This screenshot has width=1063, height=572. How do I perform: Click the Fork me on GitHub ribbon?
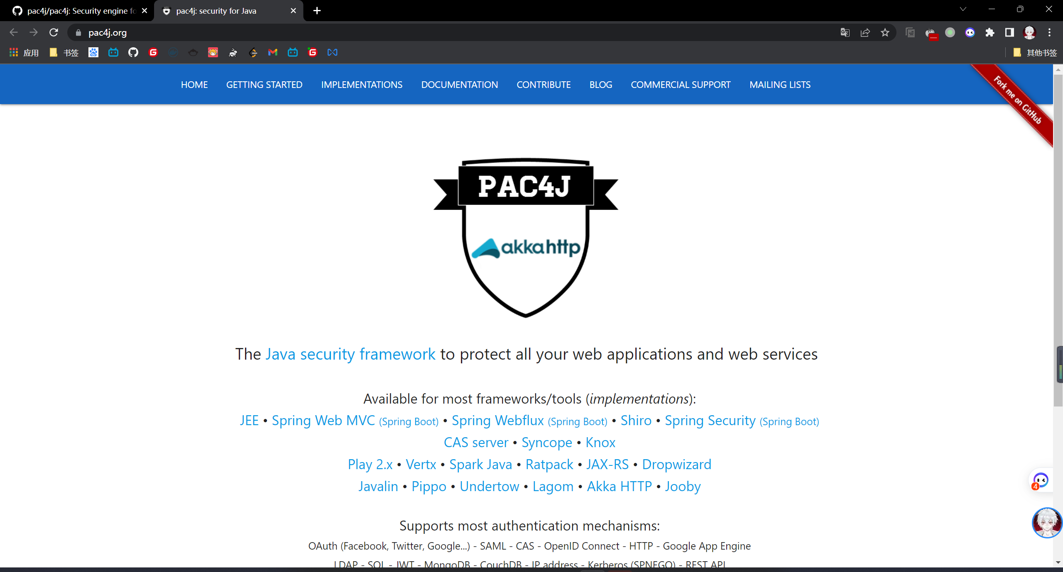[1017, 100]
